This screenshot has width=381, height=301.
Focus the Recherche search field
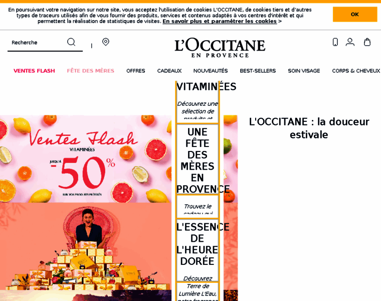(x=37, y=43)
